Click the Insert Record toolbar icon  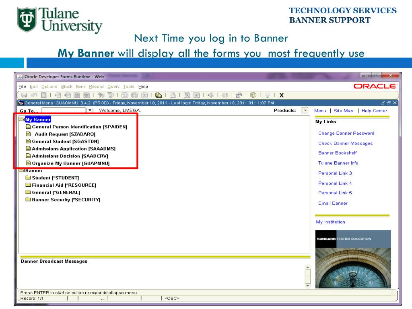click(58, 95)
